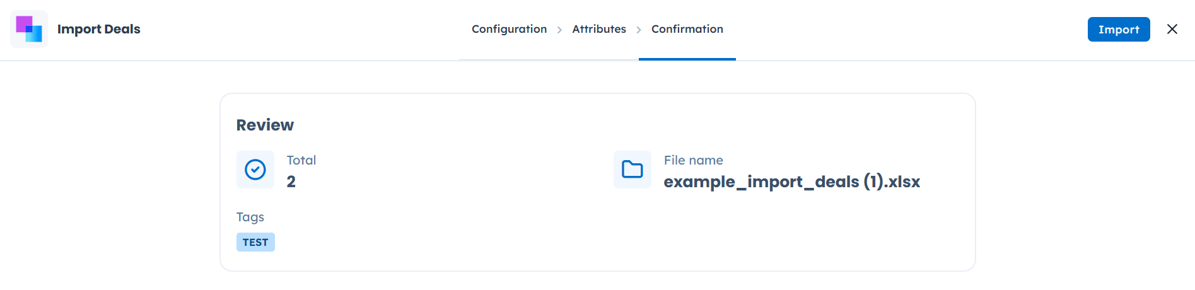1195x290 pixels.
Task: Select the Confirmation step tab
Action: click(x=687, y=29)
